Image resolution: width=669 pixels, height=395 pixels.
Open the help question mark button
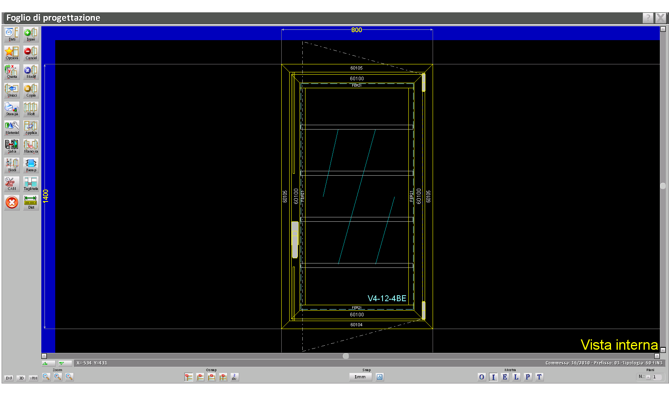click(648, 18)
